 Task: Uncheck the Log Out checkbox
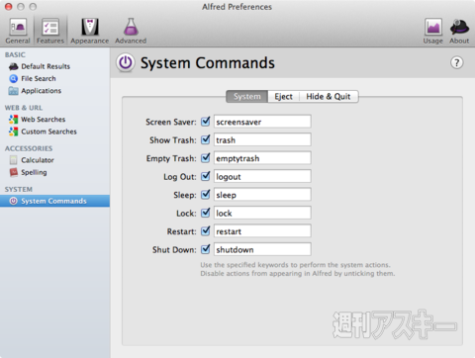[x=206, y=176]
